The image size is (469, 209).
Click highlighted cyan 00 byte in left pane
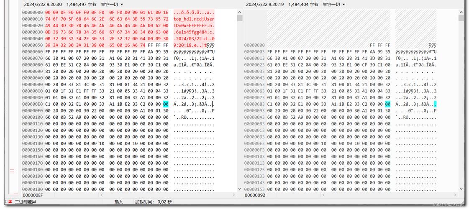point(166,104)
